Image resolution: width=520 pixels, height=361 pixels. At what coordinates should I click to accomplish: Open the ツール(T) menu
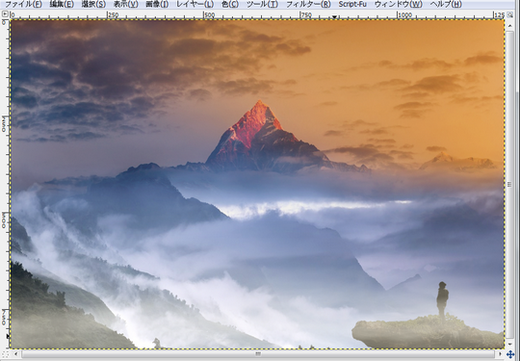(x=262, y=4)
